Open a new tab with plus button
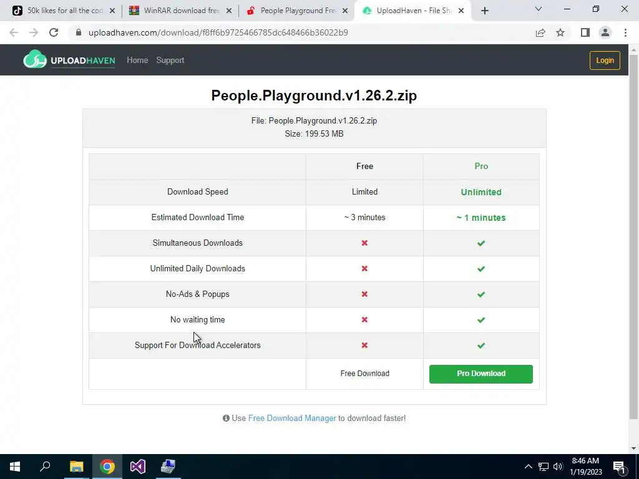The width and height of the screenshot is (639, 479). tap(484, 11)
